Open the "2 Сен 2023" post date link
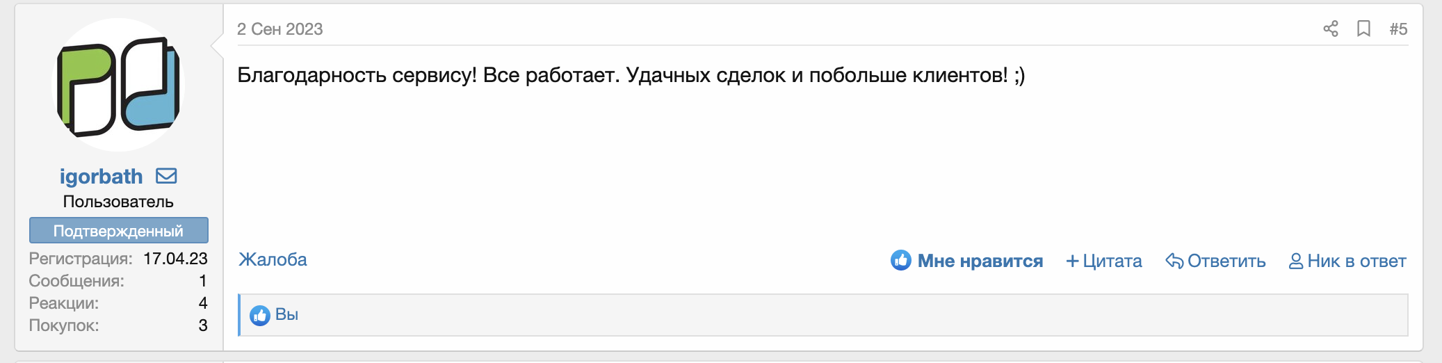Image resolution: width=1442 pixels, height=363 pixels. tap(280, 29)
